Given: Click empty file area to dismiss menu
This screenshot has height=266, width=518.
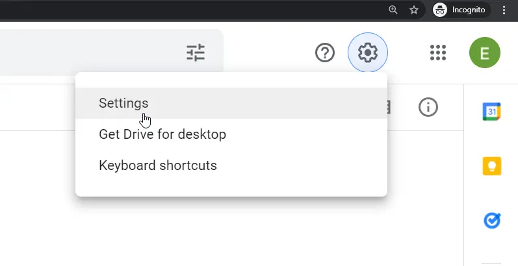Looking at the screenshot, I should coord(231,231).
